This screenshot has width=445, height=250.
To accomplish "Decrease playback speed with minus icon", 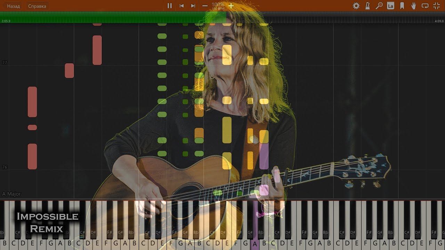I will point(205,6).
